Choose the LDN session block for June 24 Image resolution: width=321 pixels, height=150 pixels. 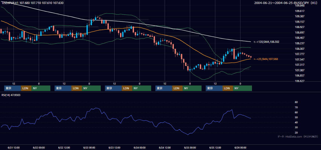point(177,88)
